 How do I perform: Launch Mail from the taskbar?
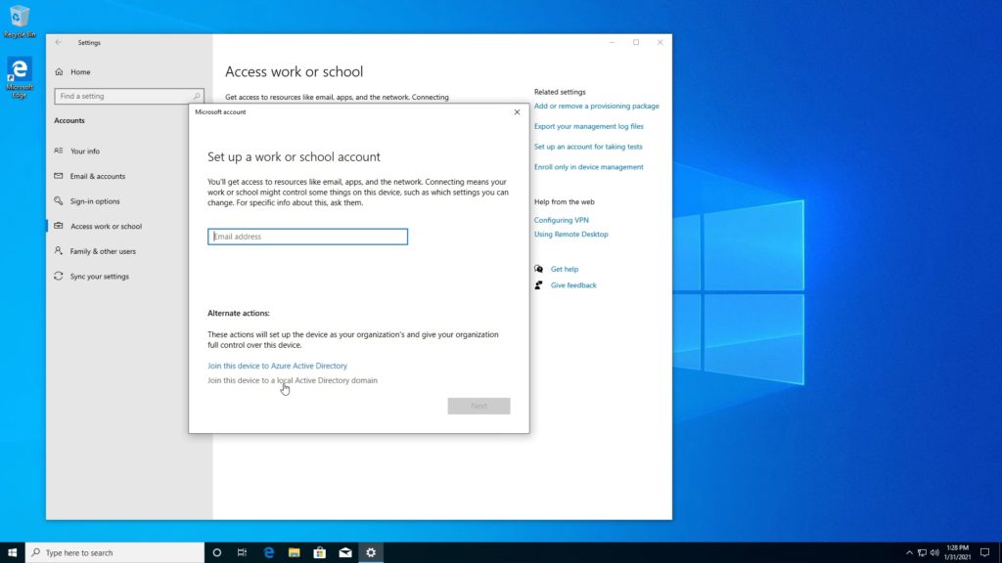point(344,552)
